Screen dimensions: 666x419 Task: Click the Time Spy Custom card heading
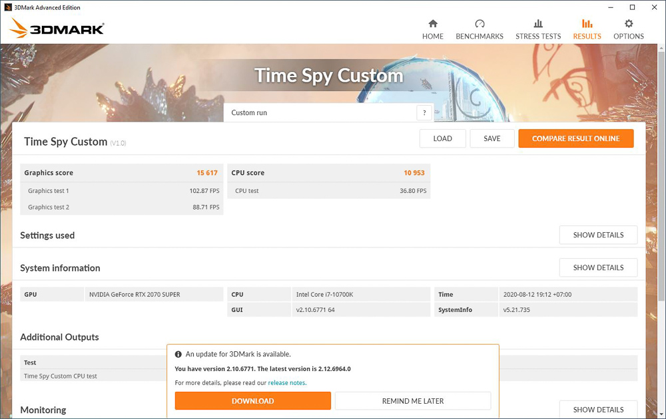pos(65,142)
